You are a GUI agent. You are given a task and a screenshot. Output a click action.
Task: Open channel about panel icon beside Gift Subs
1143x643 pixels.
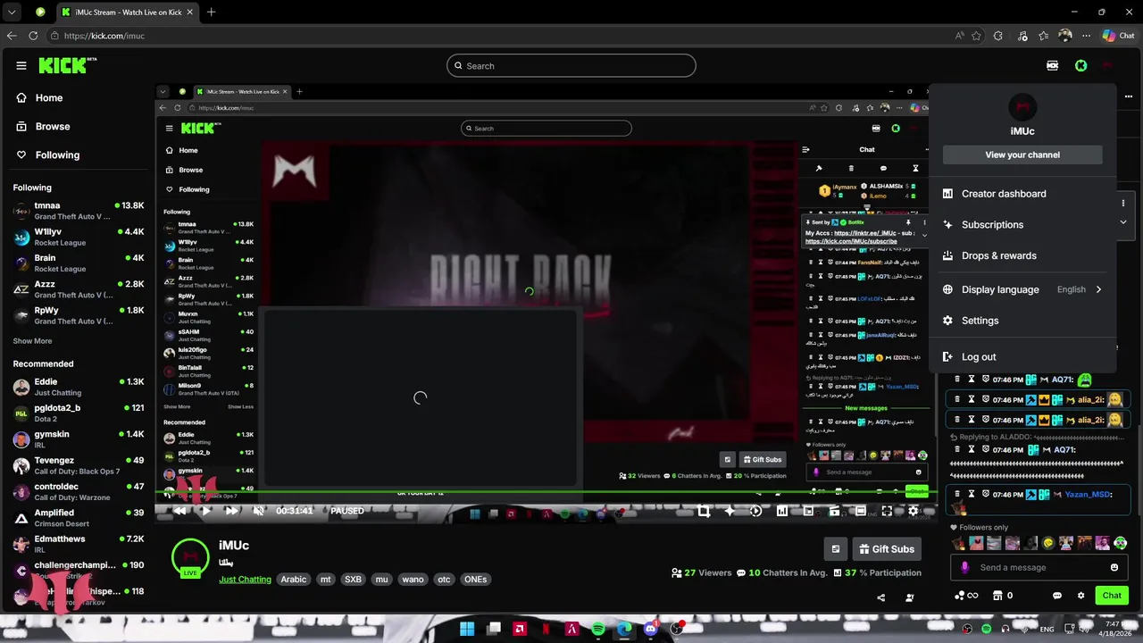[x=836, y=549]
